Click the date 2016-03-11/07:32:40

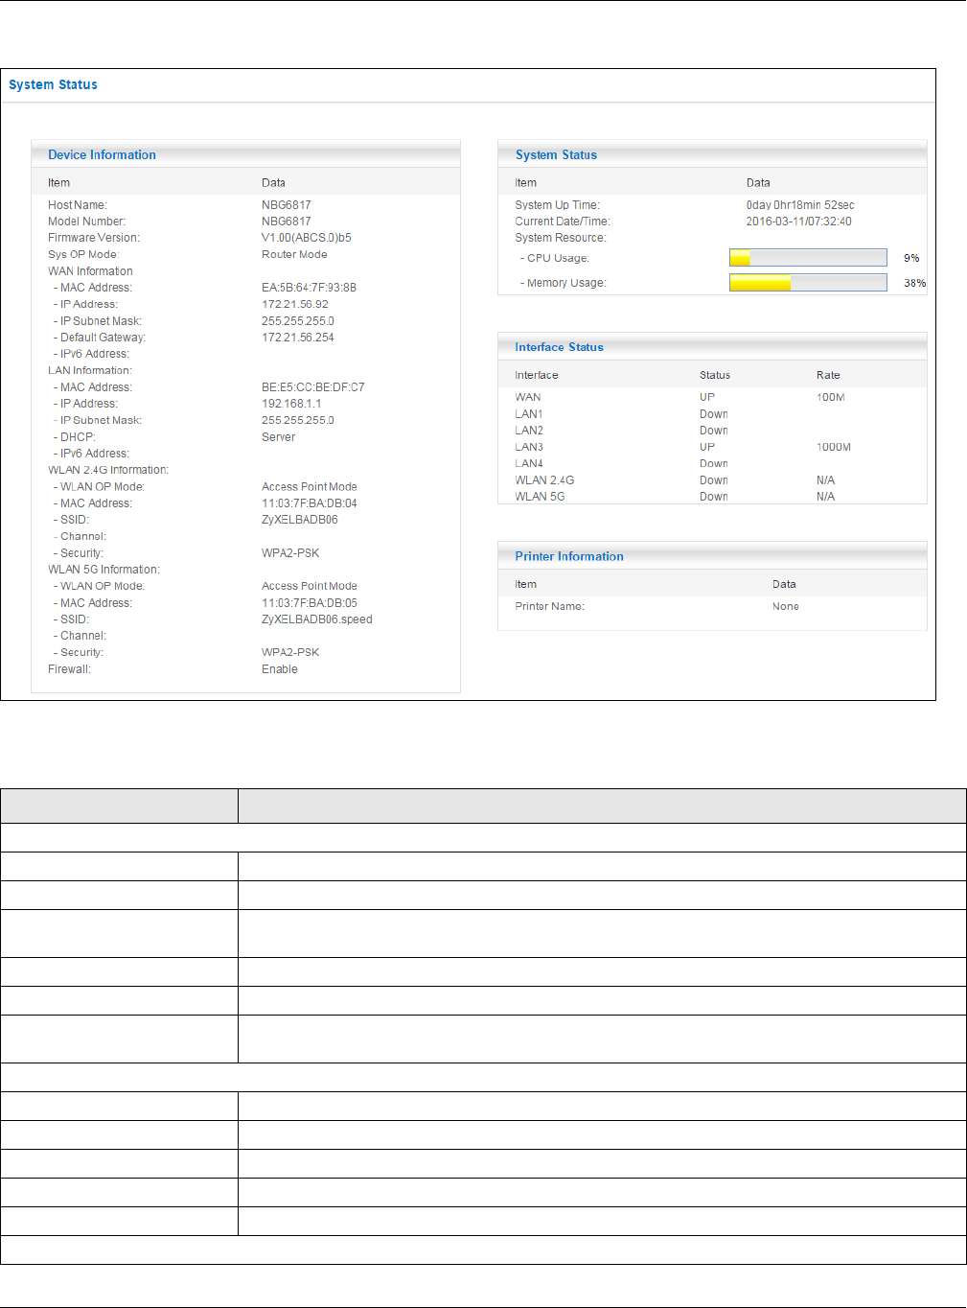click(x=799, y=222)
